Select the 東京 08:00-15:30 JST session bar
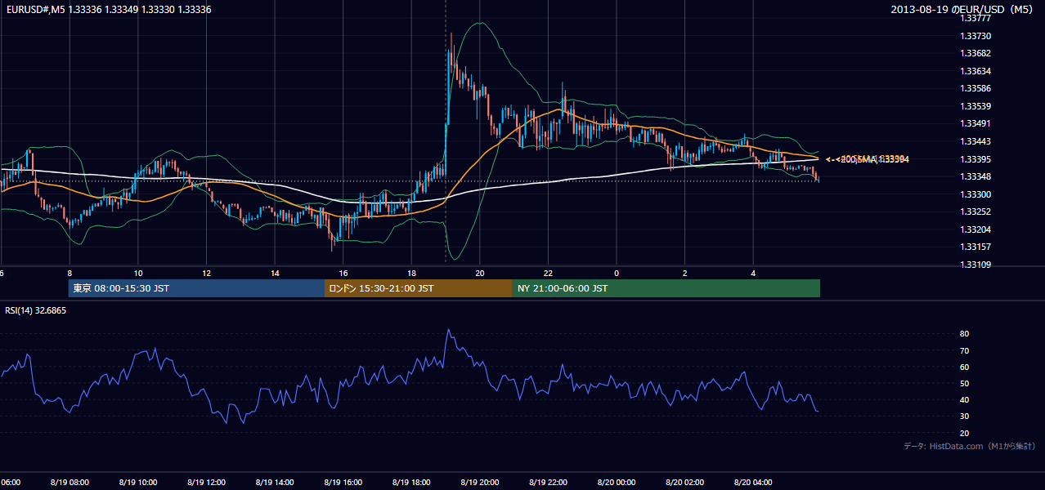Viewport: 1045px width, 490px height. (196, 288)
